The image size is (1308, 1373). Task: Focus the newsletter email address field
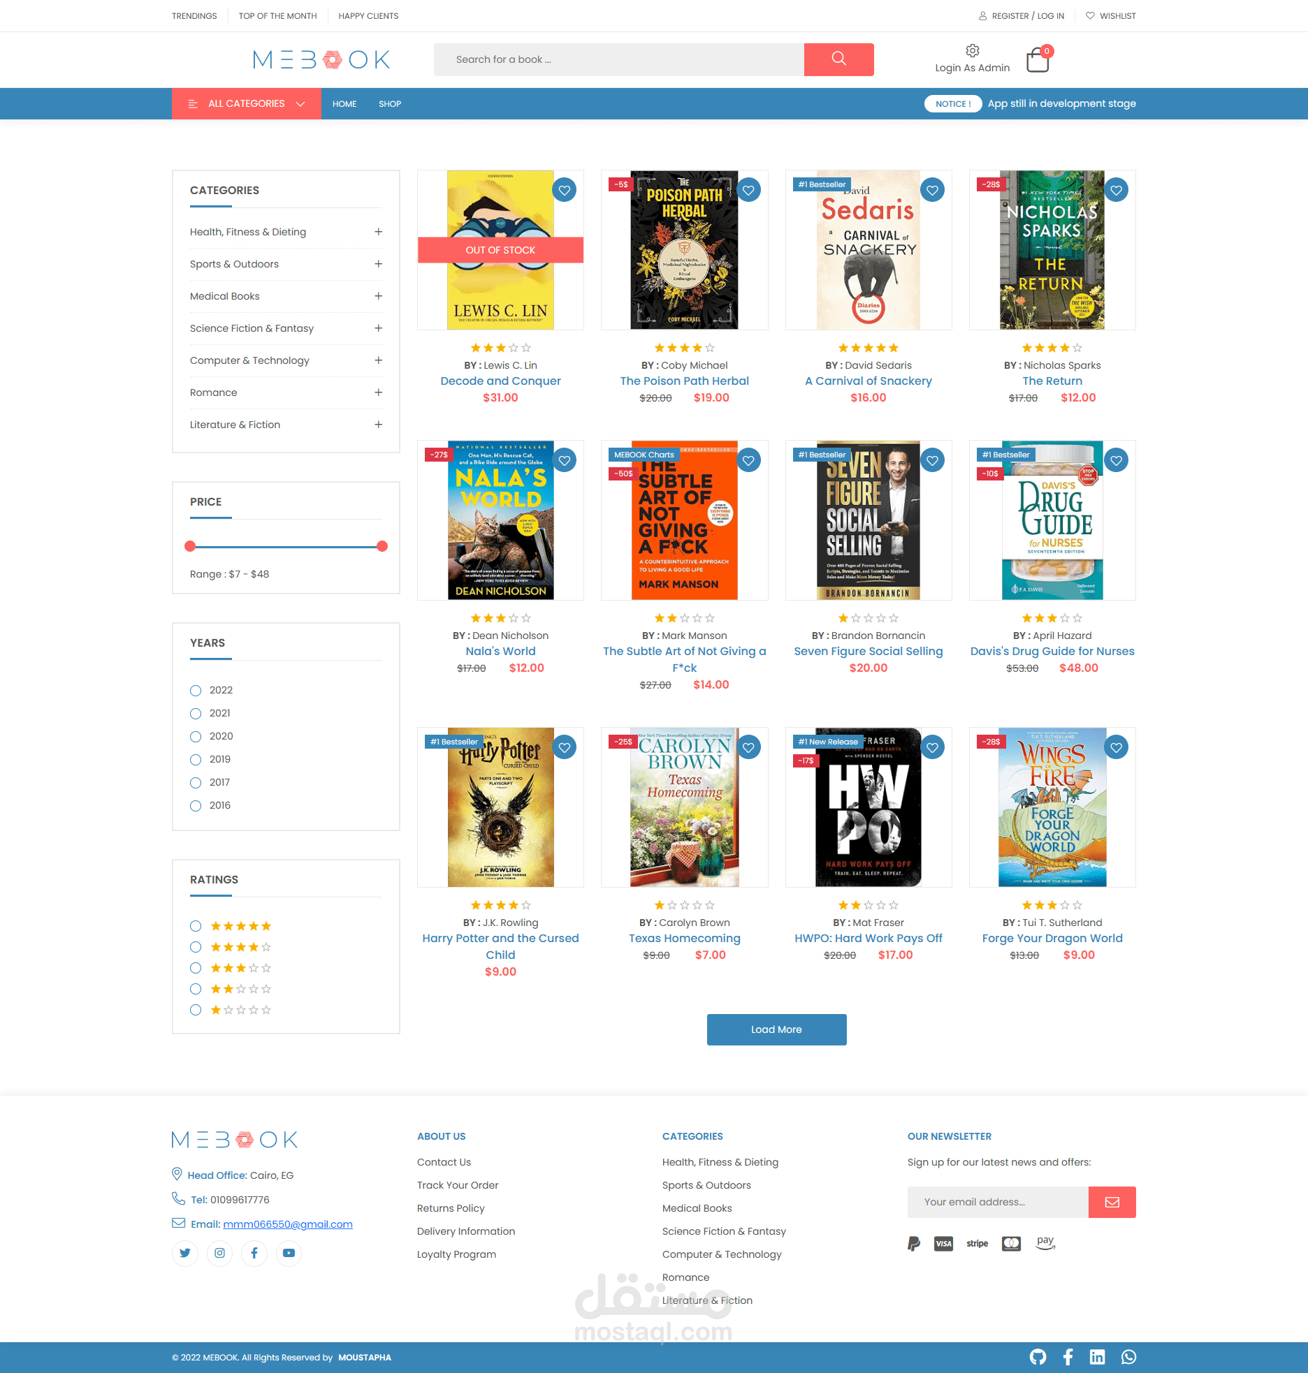click(x=998, y=1202)
